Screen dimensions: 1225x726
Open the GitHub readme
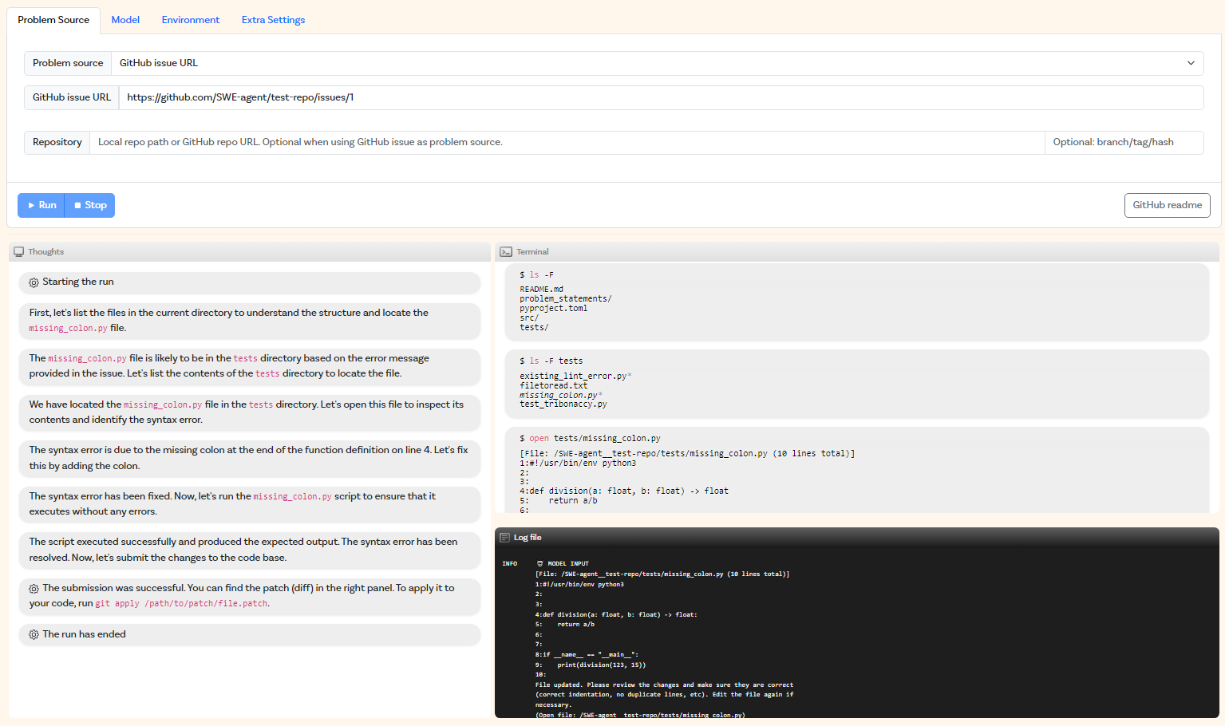1168,205
